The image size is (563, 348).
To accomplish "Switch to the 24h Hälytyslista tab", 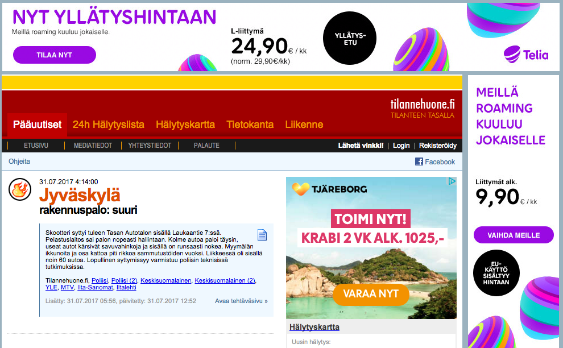I will [109, 125].
